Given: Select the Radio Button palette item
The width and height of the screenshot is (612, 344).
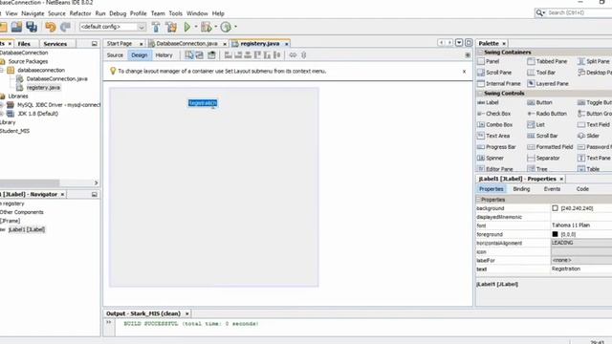Looking at the screenshot, I should (x=547, y=114).
